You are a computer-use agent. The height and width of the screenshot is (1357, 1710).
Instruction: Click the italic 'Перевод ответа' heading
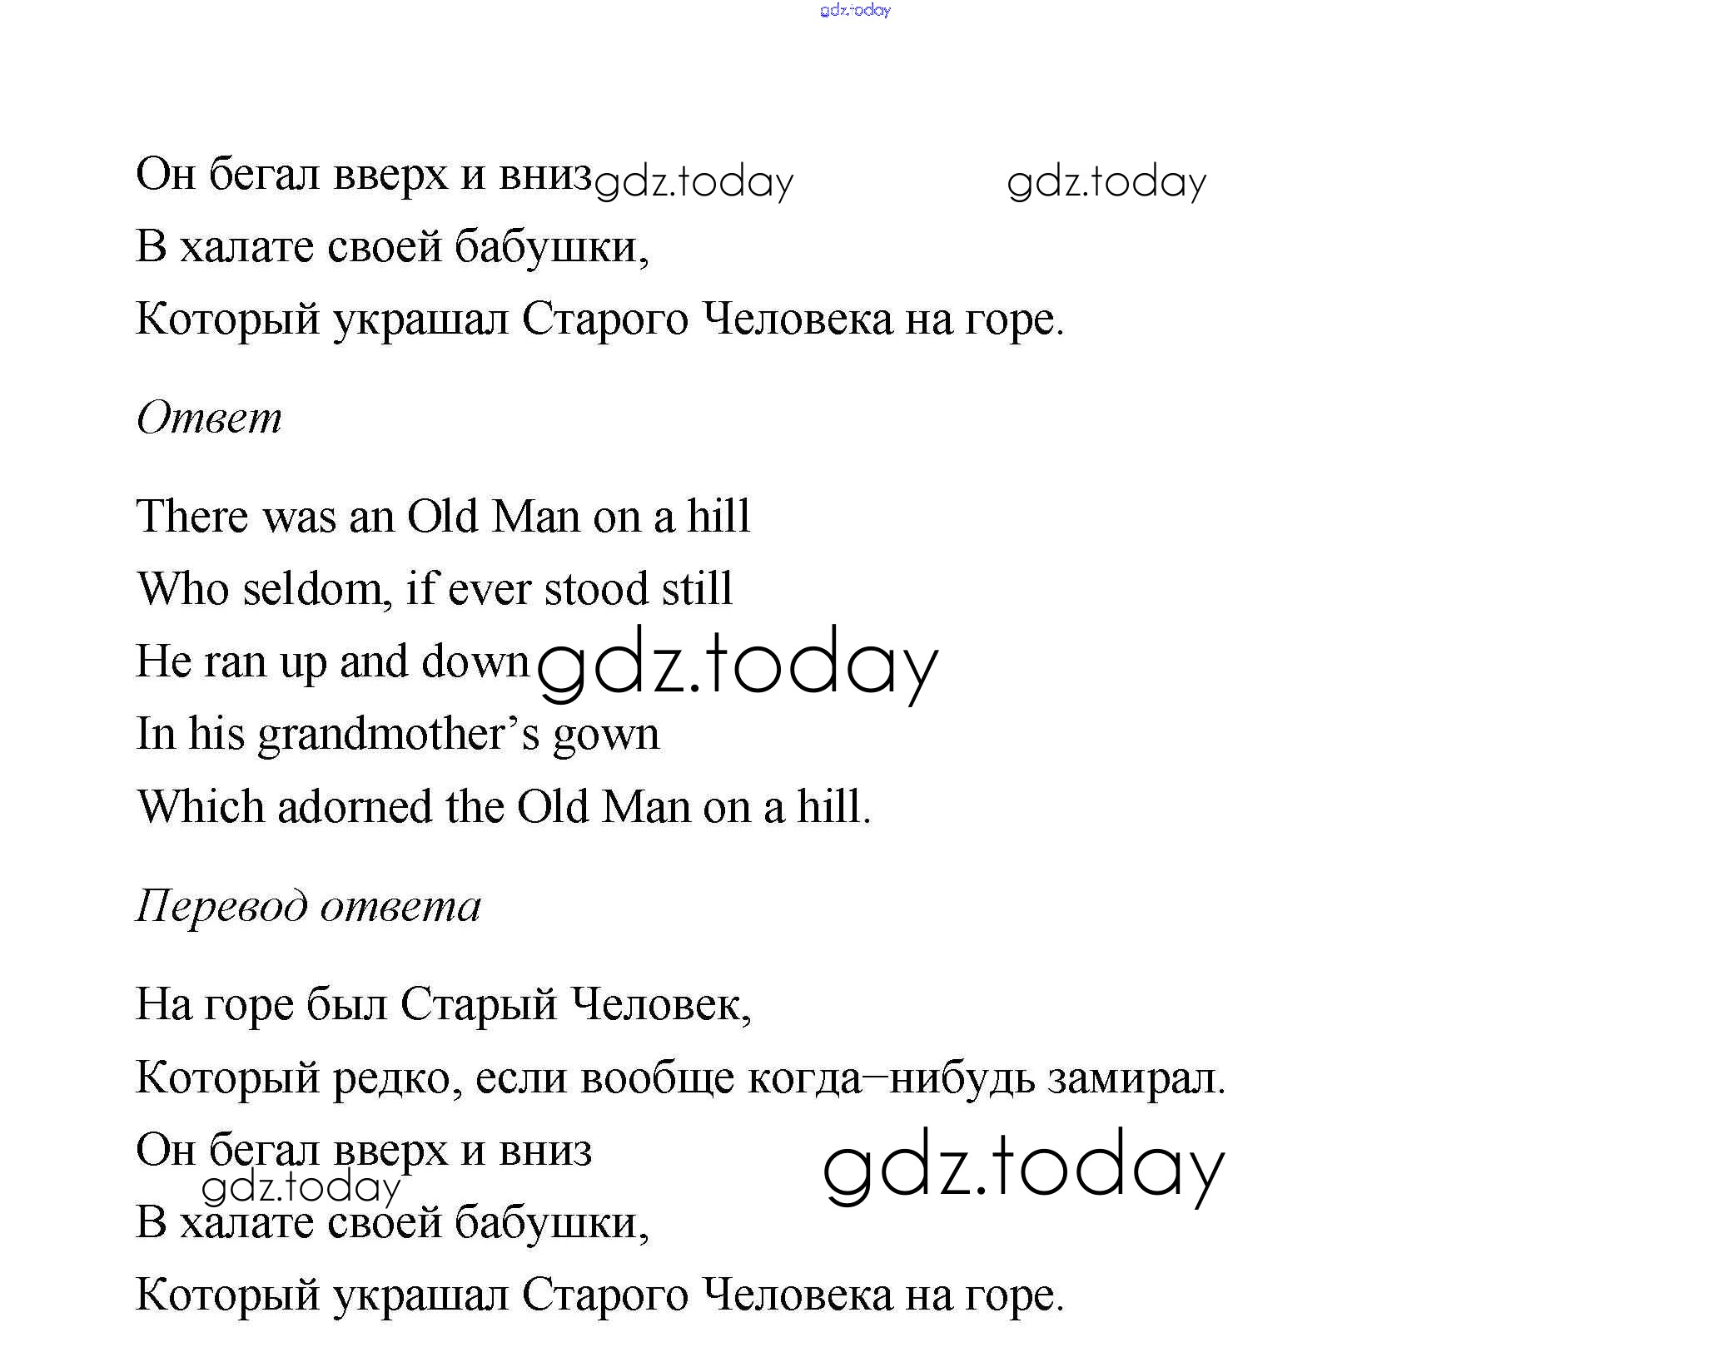tap(308, 906)
